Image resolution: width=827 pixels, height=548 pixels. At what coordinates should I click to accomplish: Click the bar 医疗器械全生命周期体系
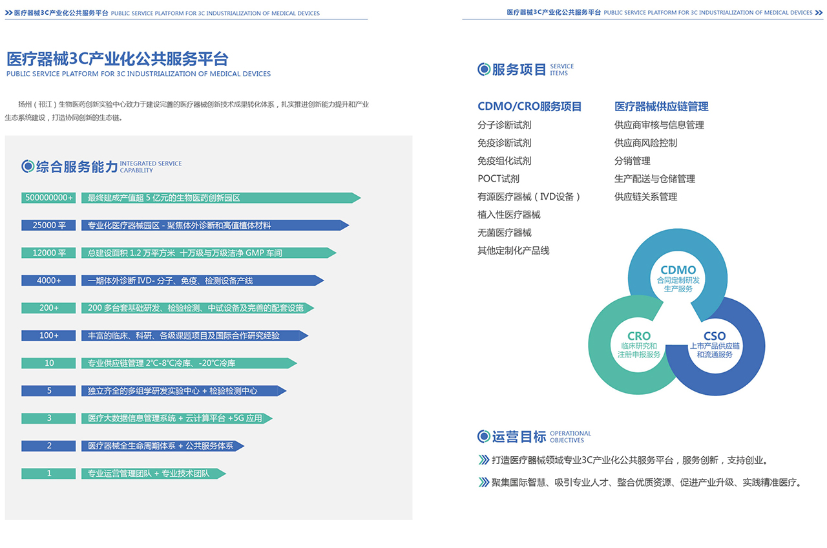click(x=163, y=446)
